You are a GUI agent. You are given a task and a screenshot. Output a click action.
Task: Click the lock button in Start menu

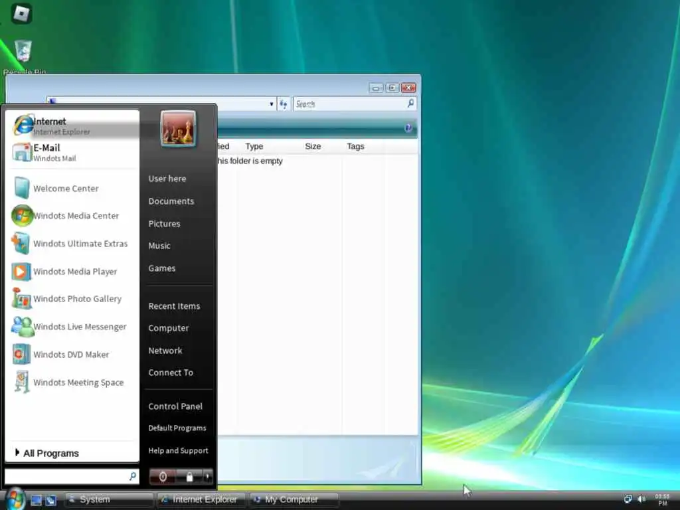[189, 477]
